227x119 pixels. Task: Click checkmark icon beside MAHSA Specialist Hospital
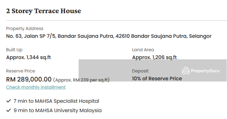point(9,101)
